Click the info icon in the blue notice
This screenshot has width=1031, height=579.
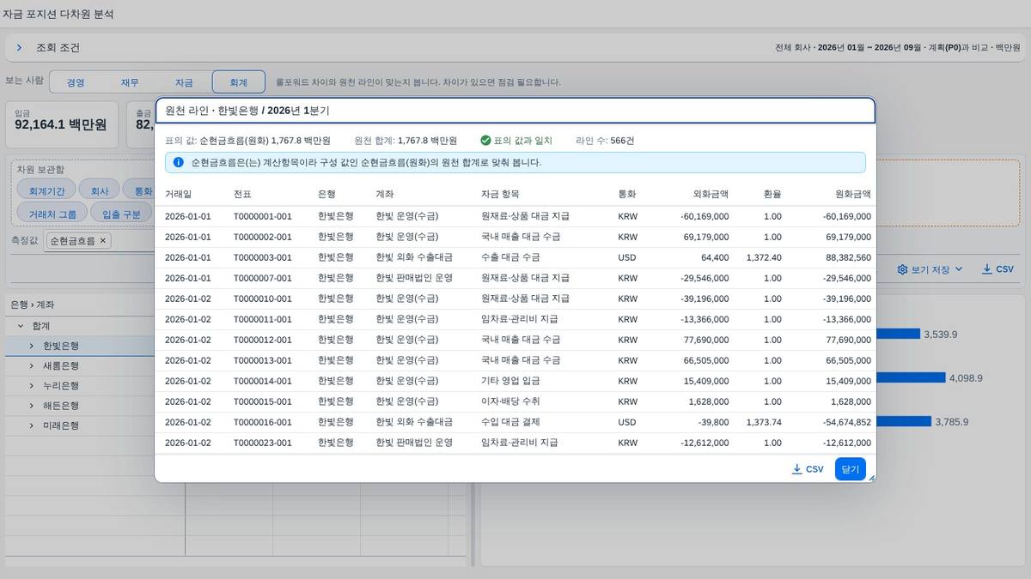coord(178,162)
